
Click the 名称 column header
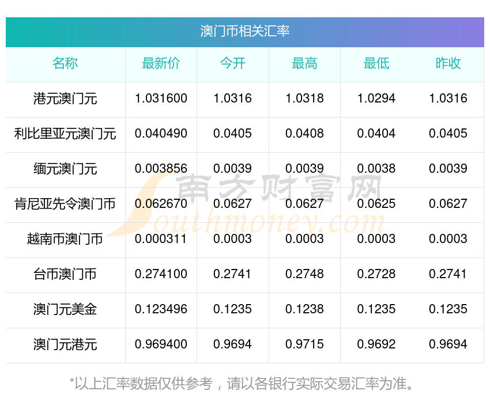pos(65,63)
